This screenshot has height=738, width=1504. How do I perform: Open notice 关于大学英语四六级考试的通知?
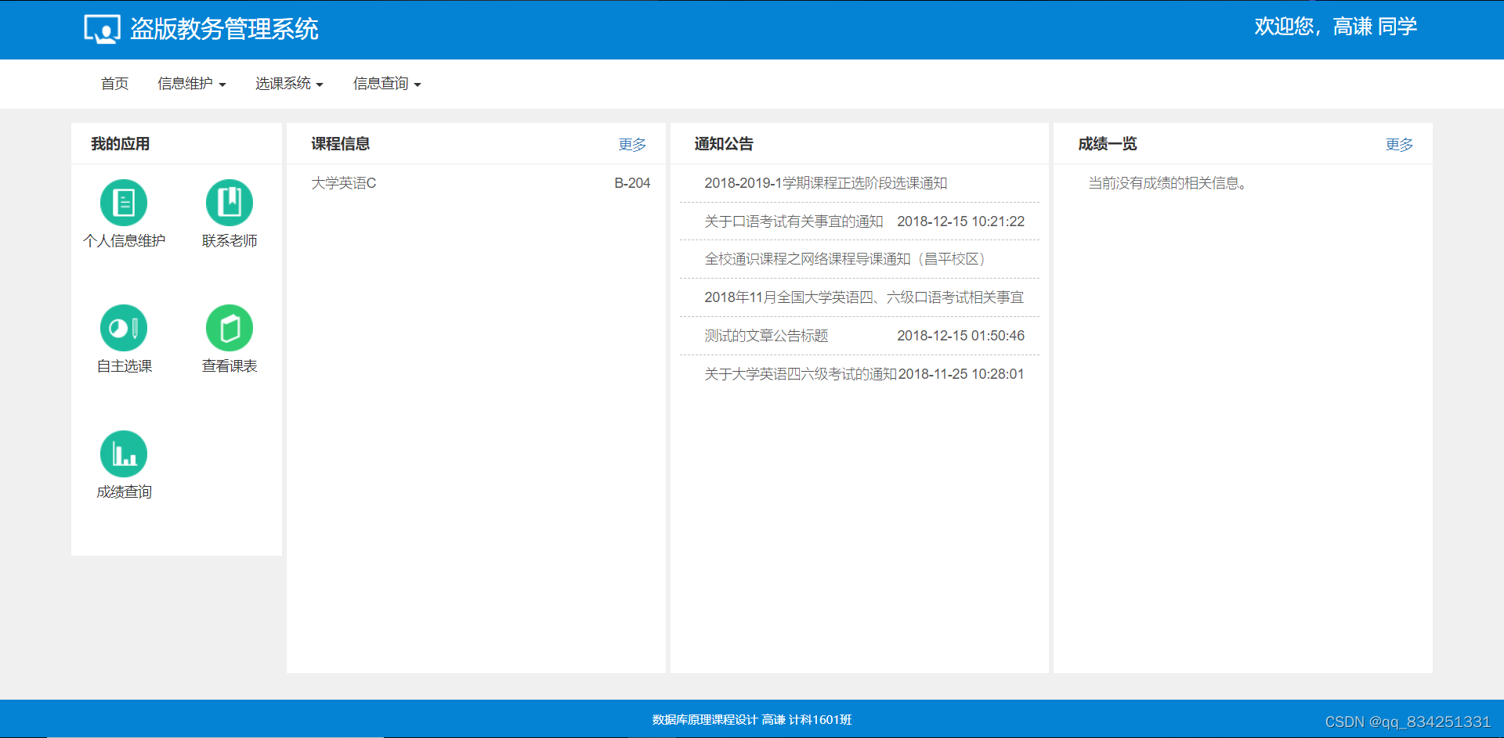(x=801, y=374)
